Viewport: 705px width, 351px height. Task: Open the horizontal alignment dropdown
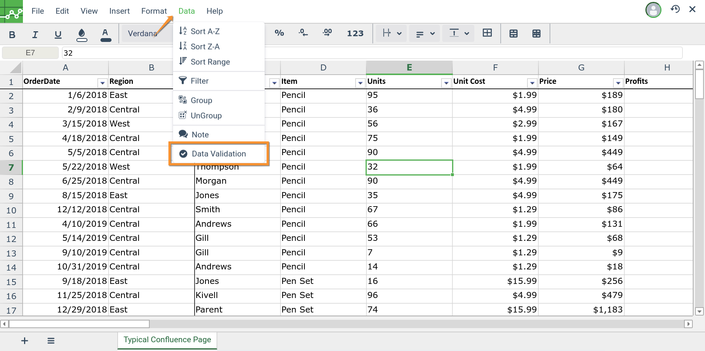pos(425,34)
